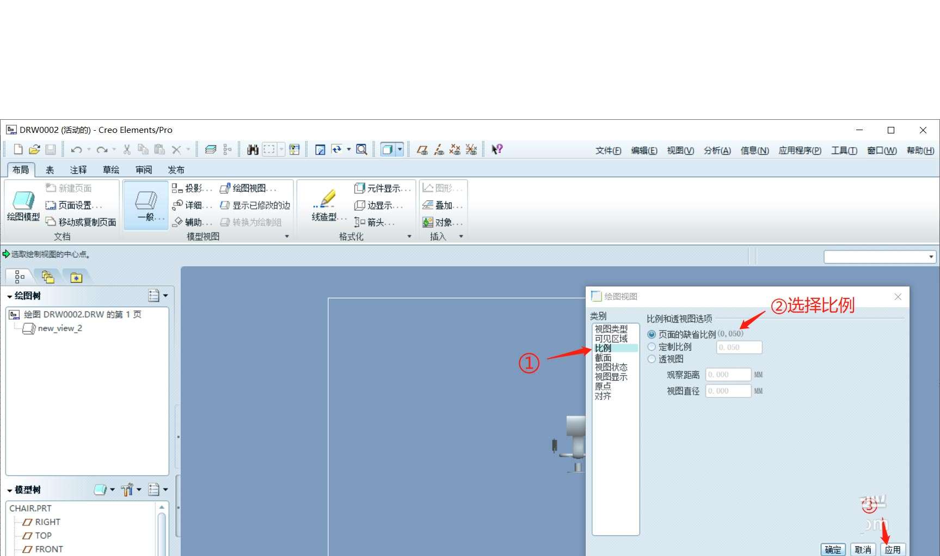
Task: Click the display style cube icon
Action: point(387,149)
